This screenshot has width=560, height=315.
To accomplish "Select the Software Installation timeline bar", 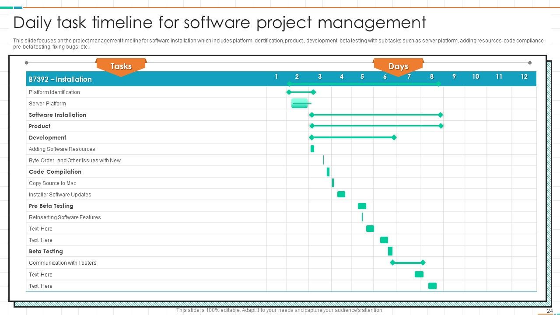I will (376, 115).
